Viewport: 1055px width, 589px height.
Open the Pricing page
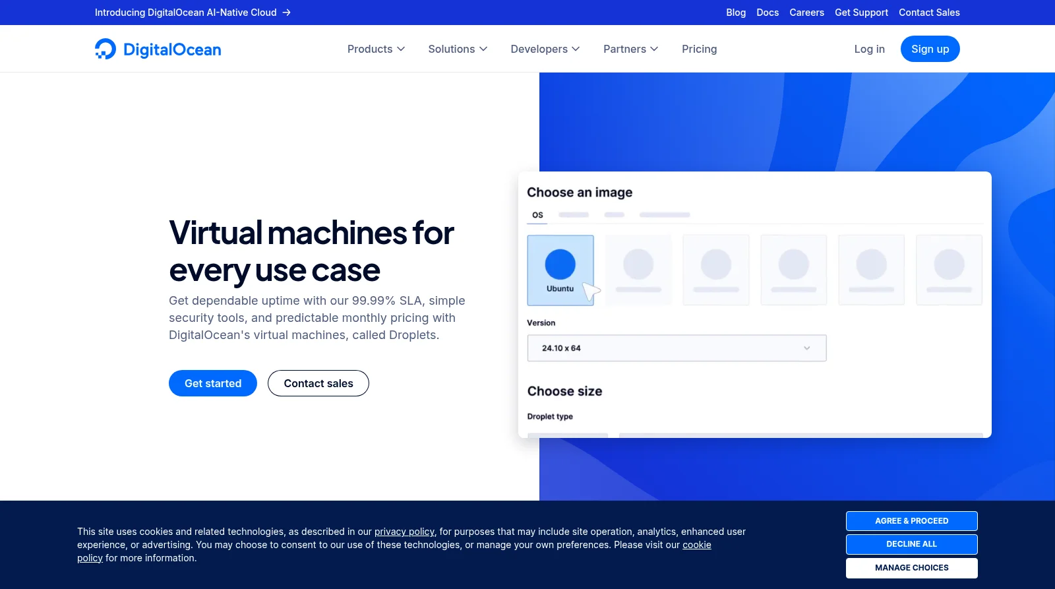pyautogui.click(x=699, y=49)
